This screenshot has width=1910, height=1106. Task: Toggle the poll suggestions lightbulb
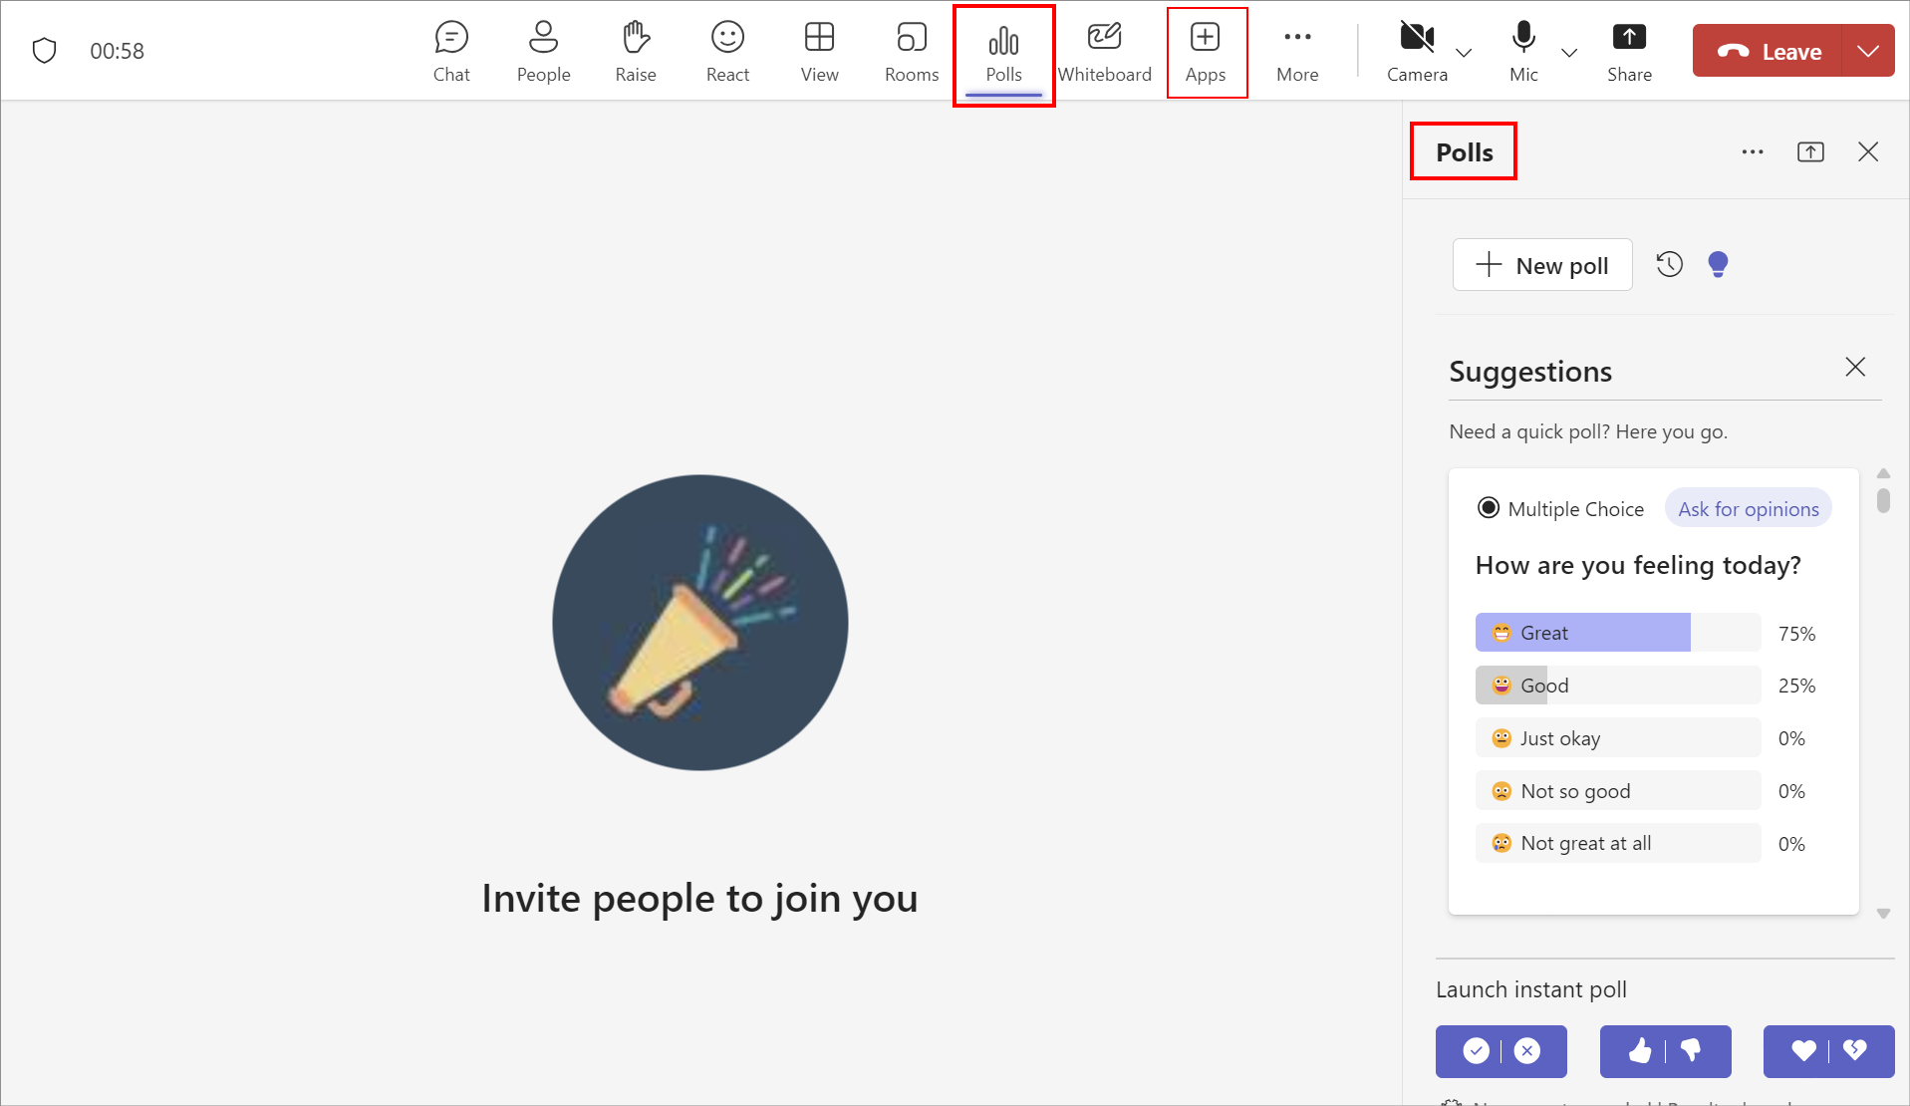(1718, 264)
